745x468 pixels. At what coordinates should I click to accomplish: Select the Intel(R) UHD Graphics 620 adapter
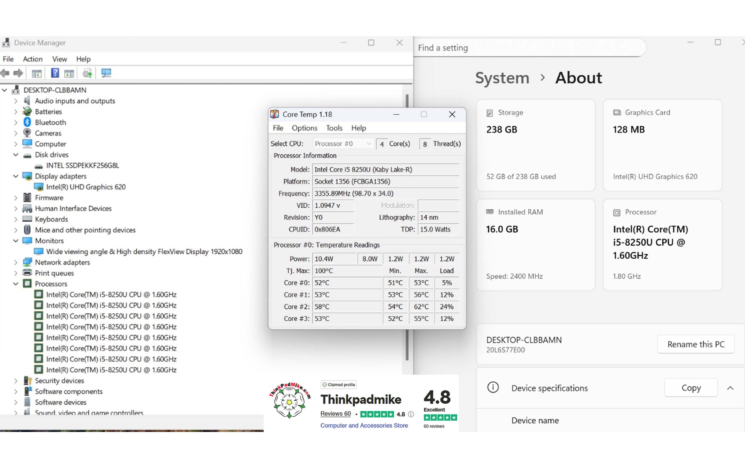(86, 187)
